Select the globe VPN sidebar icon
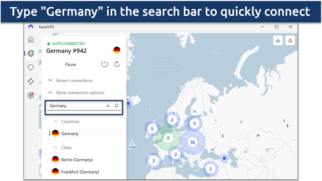Viewport: 322px width, 181px height. (x=31, y=53)
